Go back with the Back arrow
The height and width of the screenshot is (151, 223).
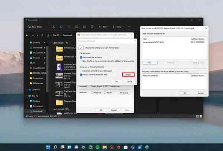pos(27,35)
